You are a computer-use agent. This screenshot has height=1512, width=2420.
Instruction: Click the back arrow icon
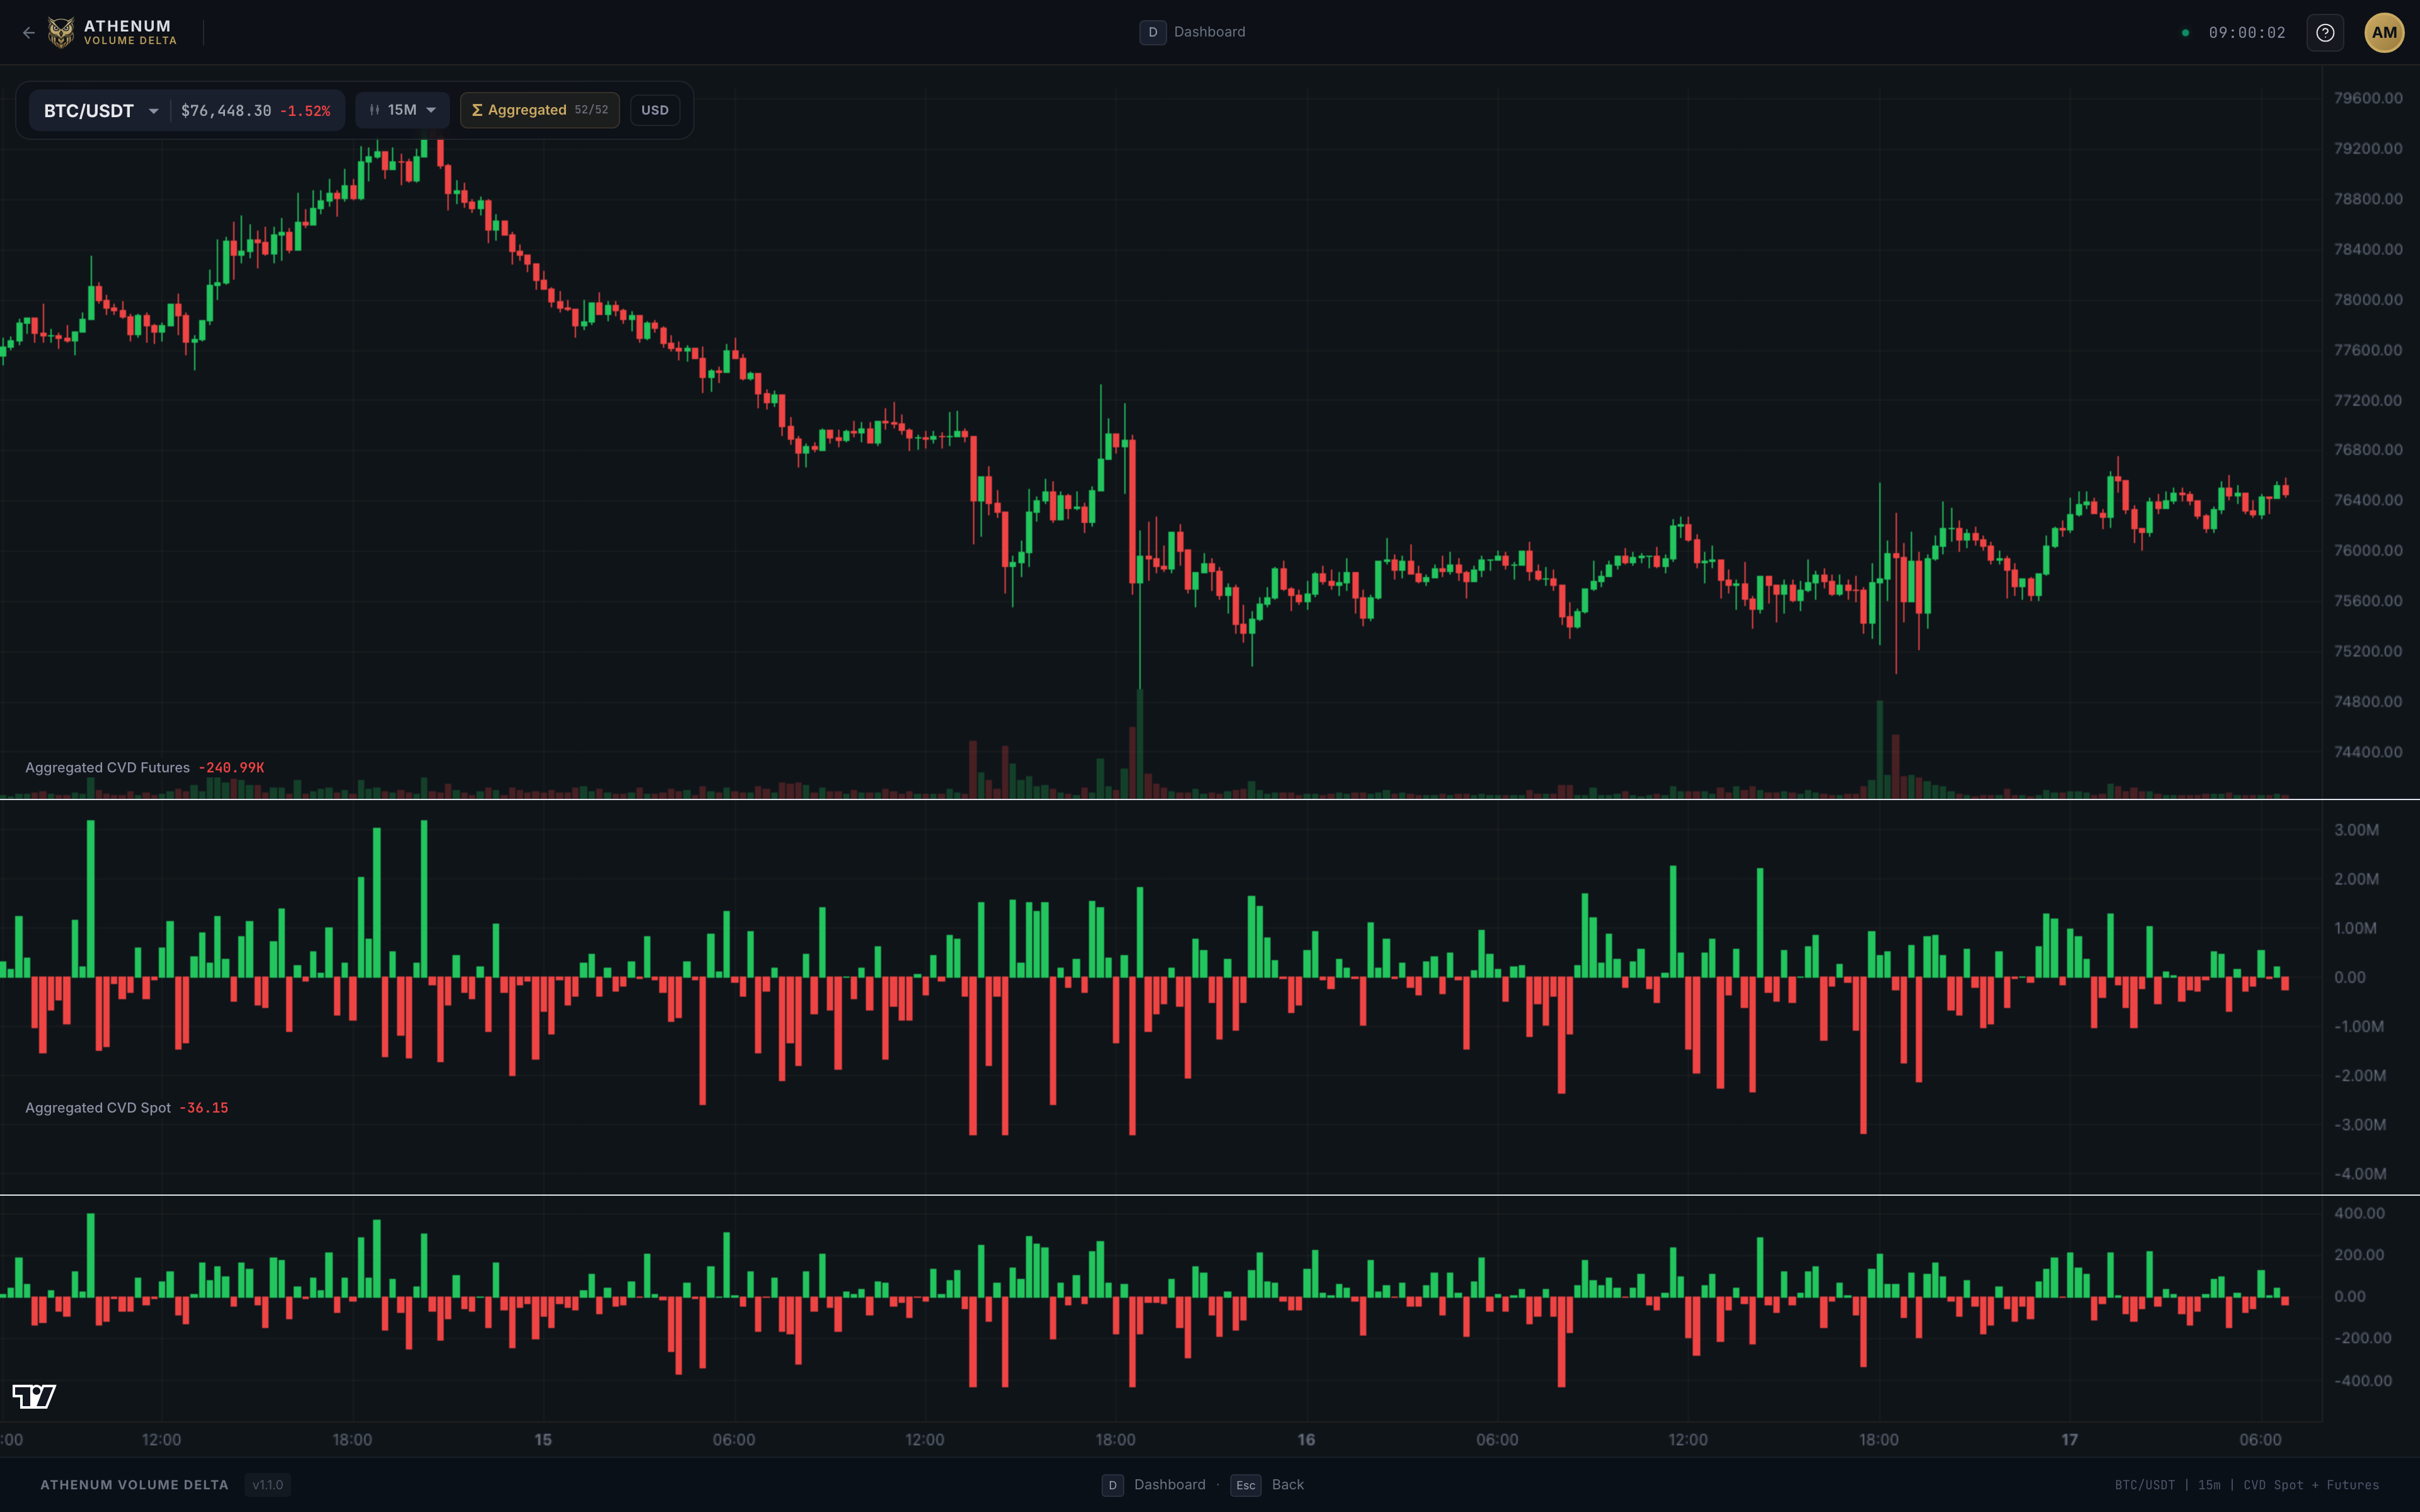29,33
